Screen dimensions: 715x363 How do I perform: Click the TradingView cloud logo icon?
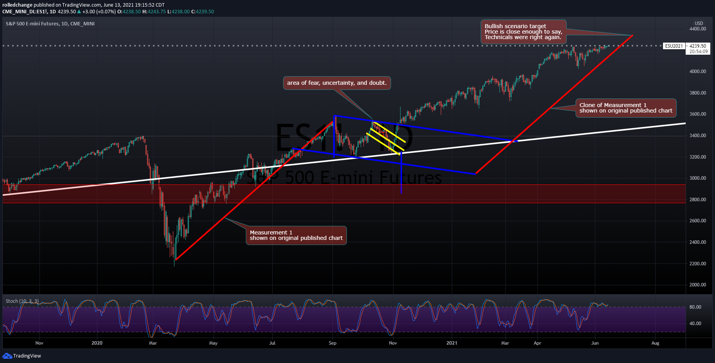7,356
